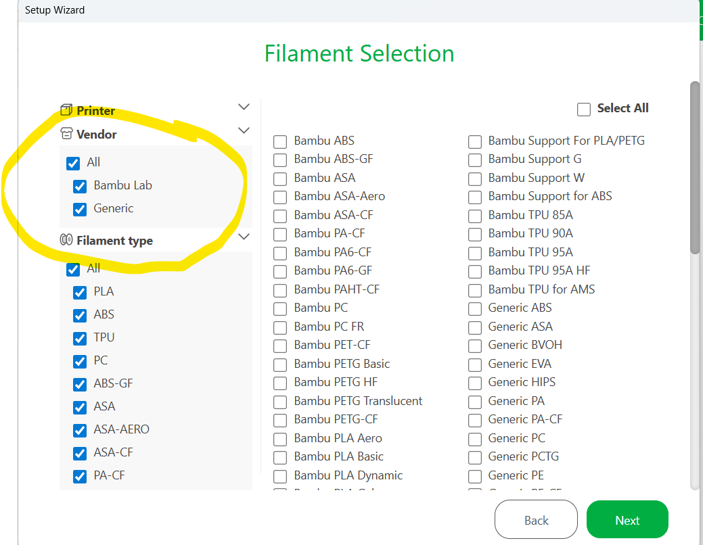Uncheck the Generic vendor checkbox
The image size is (703, 545).
[x=80, y=210]
